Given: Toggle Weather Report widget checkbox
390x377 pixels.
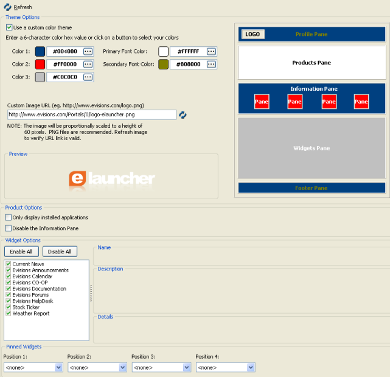Looking at the screenshot, I should click(x=8, y=313).
